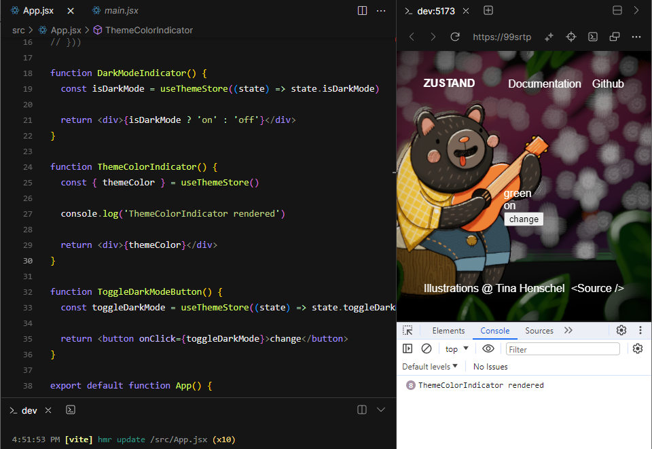Open the <Source /> link
Screen dimensions: 652x449
597,289
